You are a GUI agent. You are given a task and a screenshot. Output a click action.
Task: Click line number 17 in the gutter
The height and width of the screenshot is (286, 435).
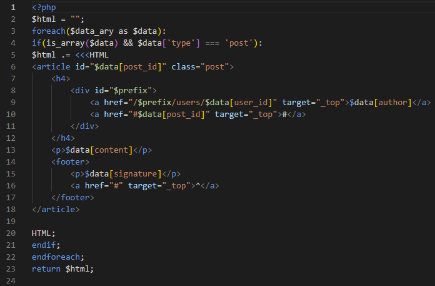[11, 198]
